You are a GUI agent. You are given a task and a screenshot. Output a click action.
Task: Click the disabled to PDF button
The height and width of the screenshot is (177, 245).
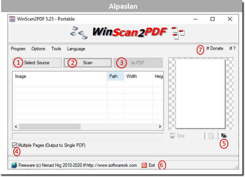pos(138,63)
